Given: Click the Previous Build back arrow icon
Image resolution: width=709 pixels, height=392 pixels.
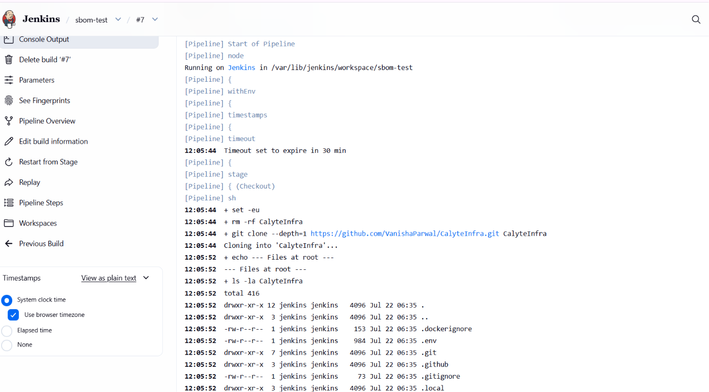Looking at the screenshot, I should pyautogui.click(x=9, y=244).
